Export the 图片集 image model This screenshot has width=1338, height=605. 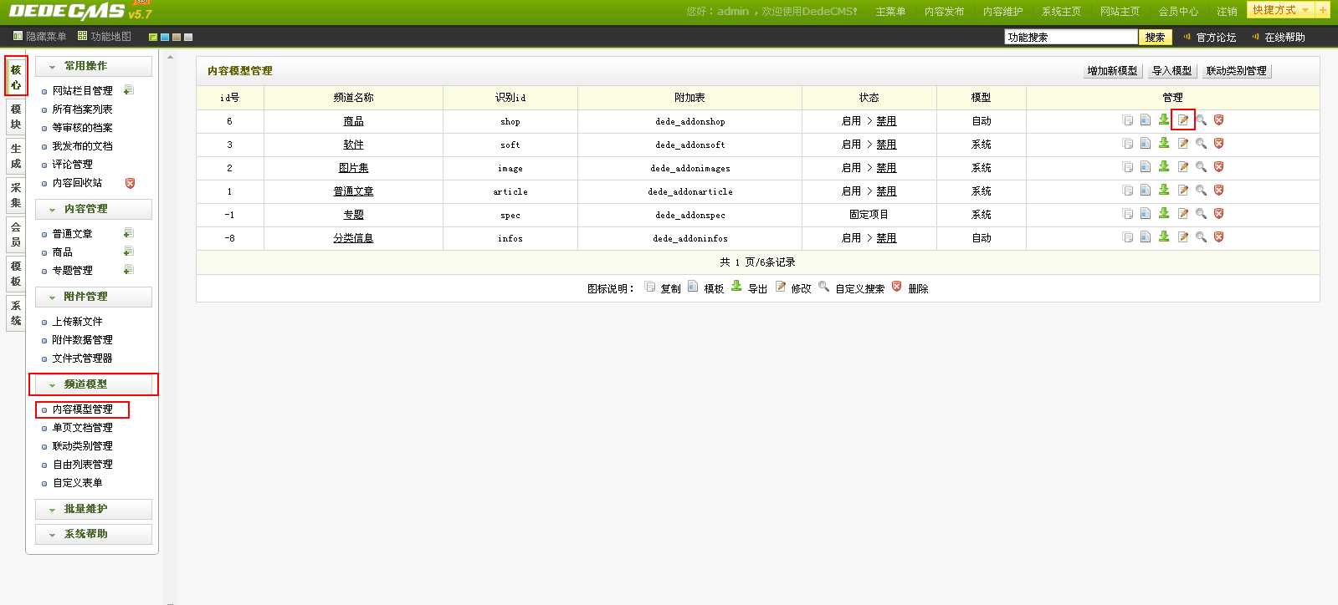point(1163,166)
